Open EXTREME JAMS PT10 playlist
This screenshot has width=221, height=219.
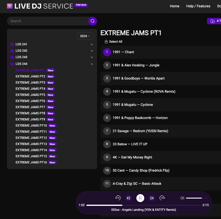coord(31,125)
